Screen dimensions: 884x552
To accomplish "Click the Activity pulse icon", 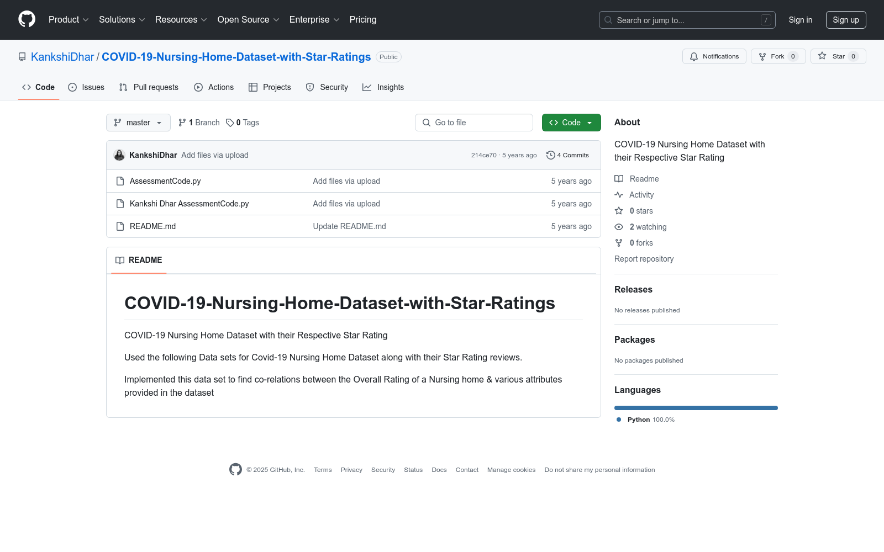I will 619,195.
